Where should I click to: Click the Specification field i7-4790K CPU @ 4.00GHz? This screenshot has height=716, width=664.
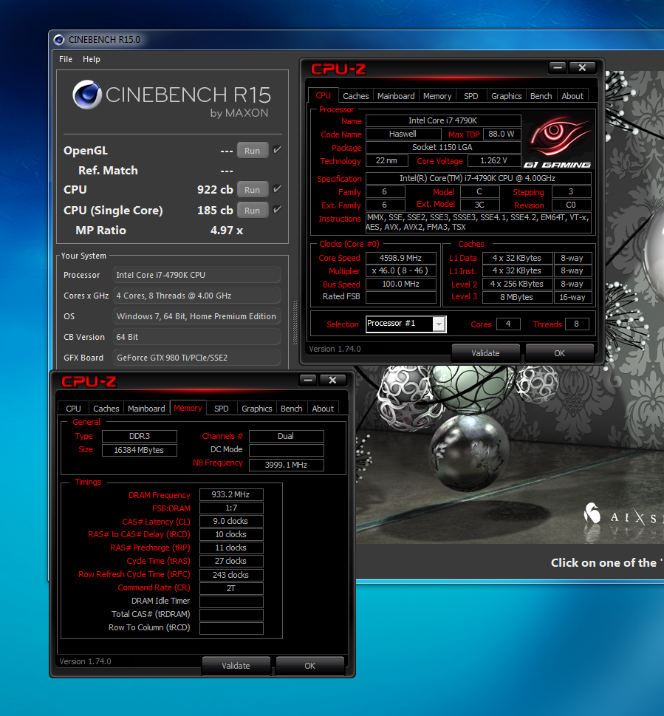pyautogui.click(x=479, y=178)
